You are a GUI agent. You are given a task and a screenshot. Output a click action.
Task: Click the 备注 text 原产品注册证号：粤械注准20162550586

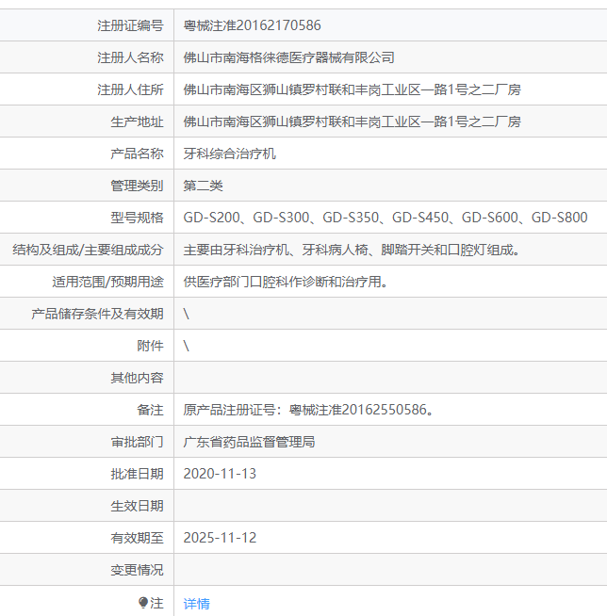point(309,410)
